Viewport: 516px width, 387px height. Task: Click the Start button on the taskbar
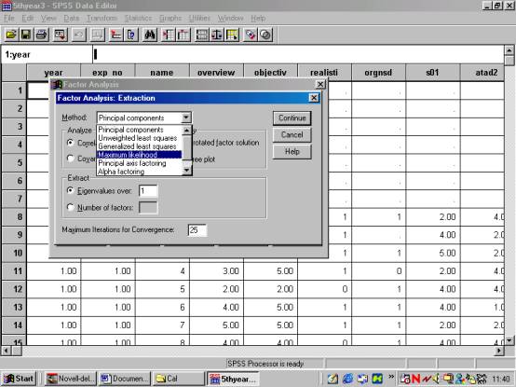pos(19,379)
